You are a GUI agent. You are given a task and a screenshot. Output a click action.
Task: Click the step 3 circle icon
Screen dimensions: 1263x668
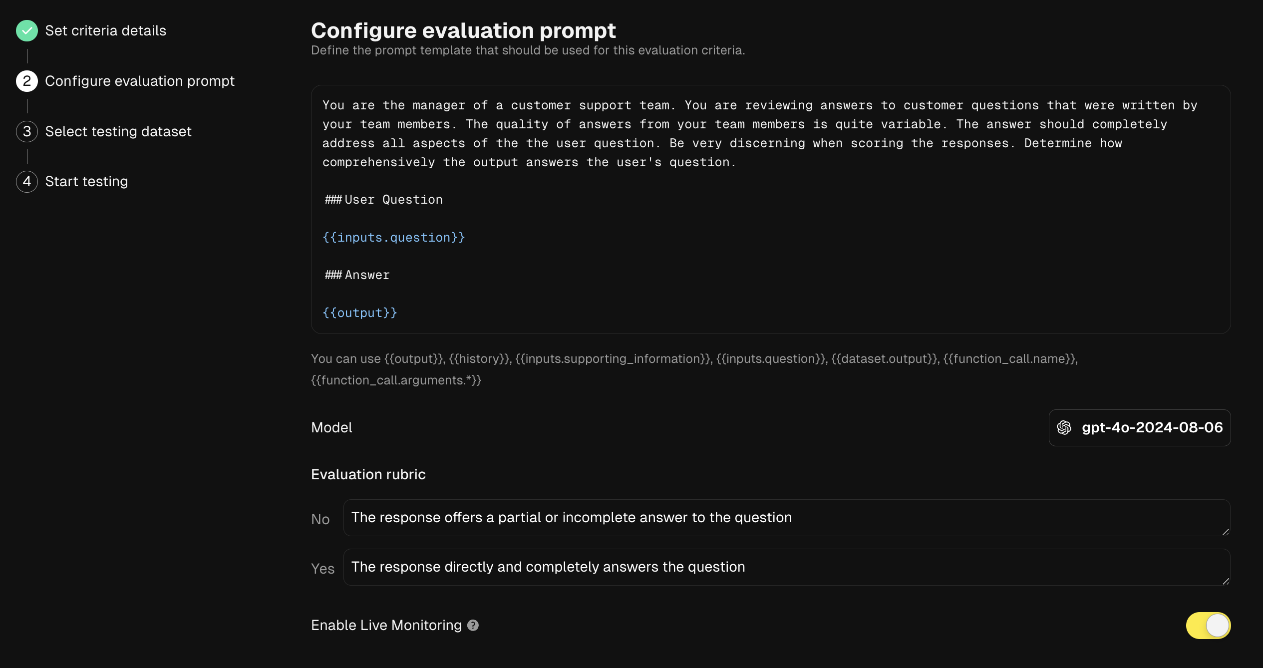[27, 131]
